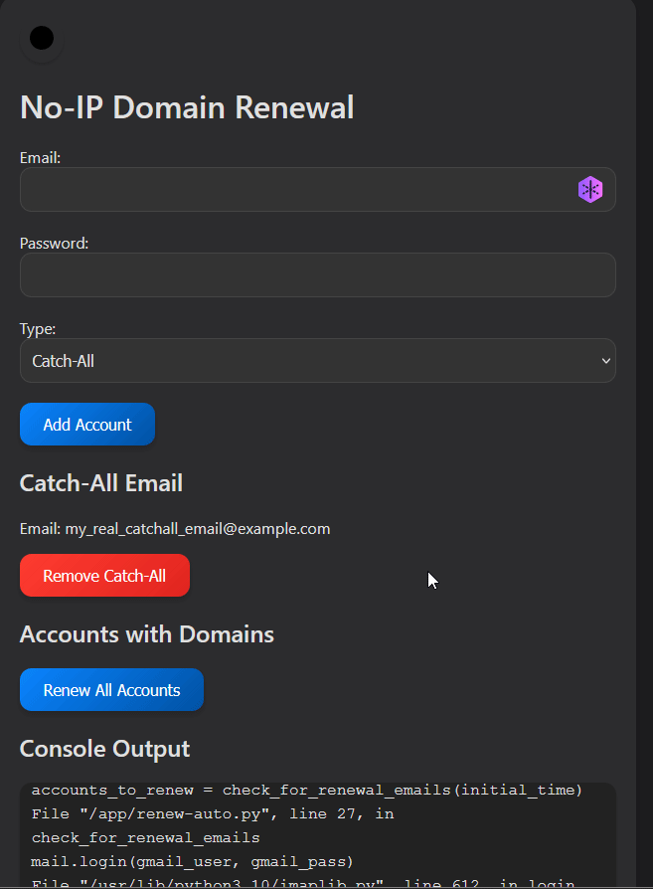Click the purple password manager icon
Image resolution: width=653 pixels, height=889 pixels.
pos(590,189)
